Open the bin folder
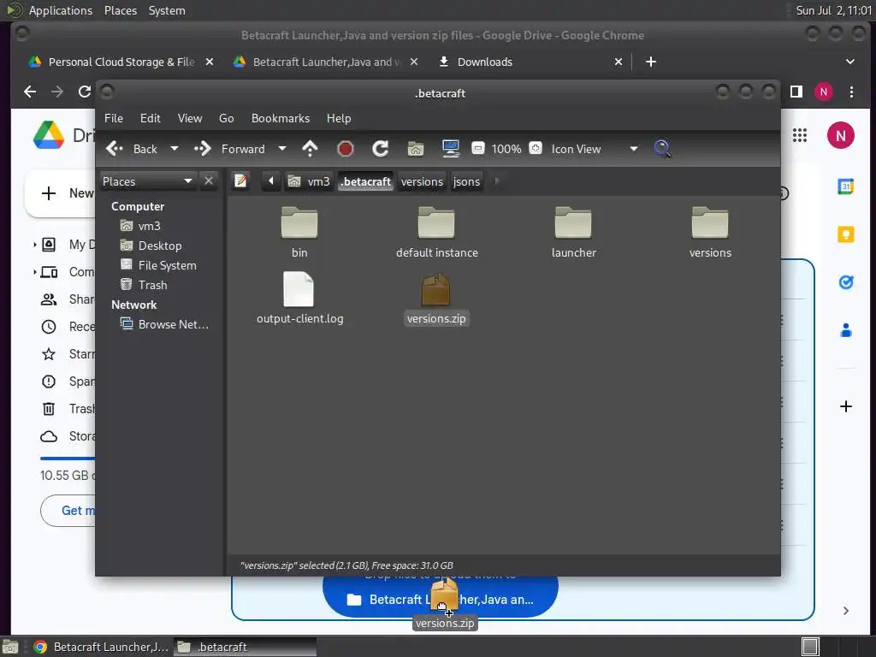Viewport: 876px width, 657px height. pos(299,233)
